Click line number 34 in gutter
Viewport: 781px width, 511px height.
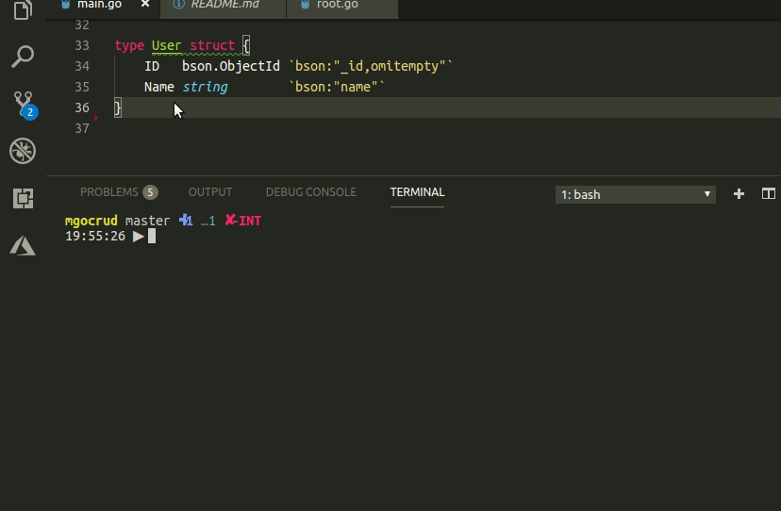click(82, 66)
